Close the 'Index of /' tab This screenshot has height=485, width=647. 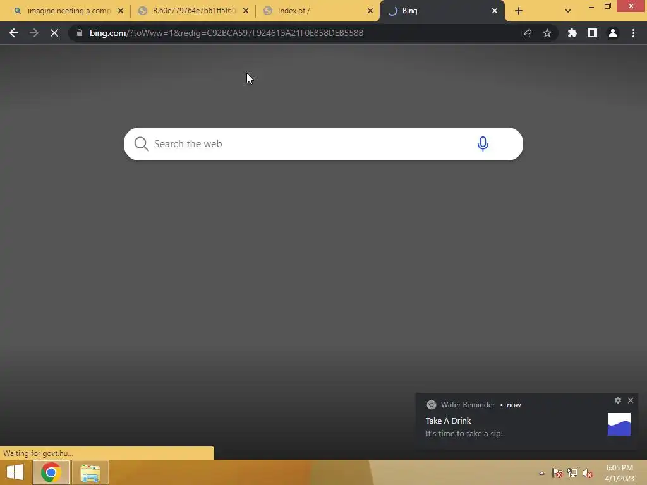(x=370, y=11)
